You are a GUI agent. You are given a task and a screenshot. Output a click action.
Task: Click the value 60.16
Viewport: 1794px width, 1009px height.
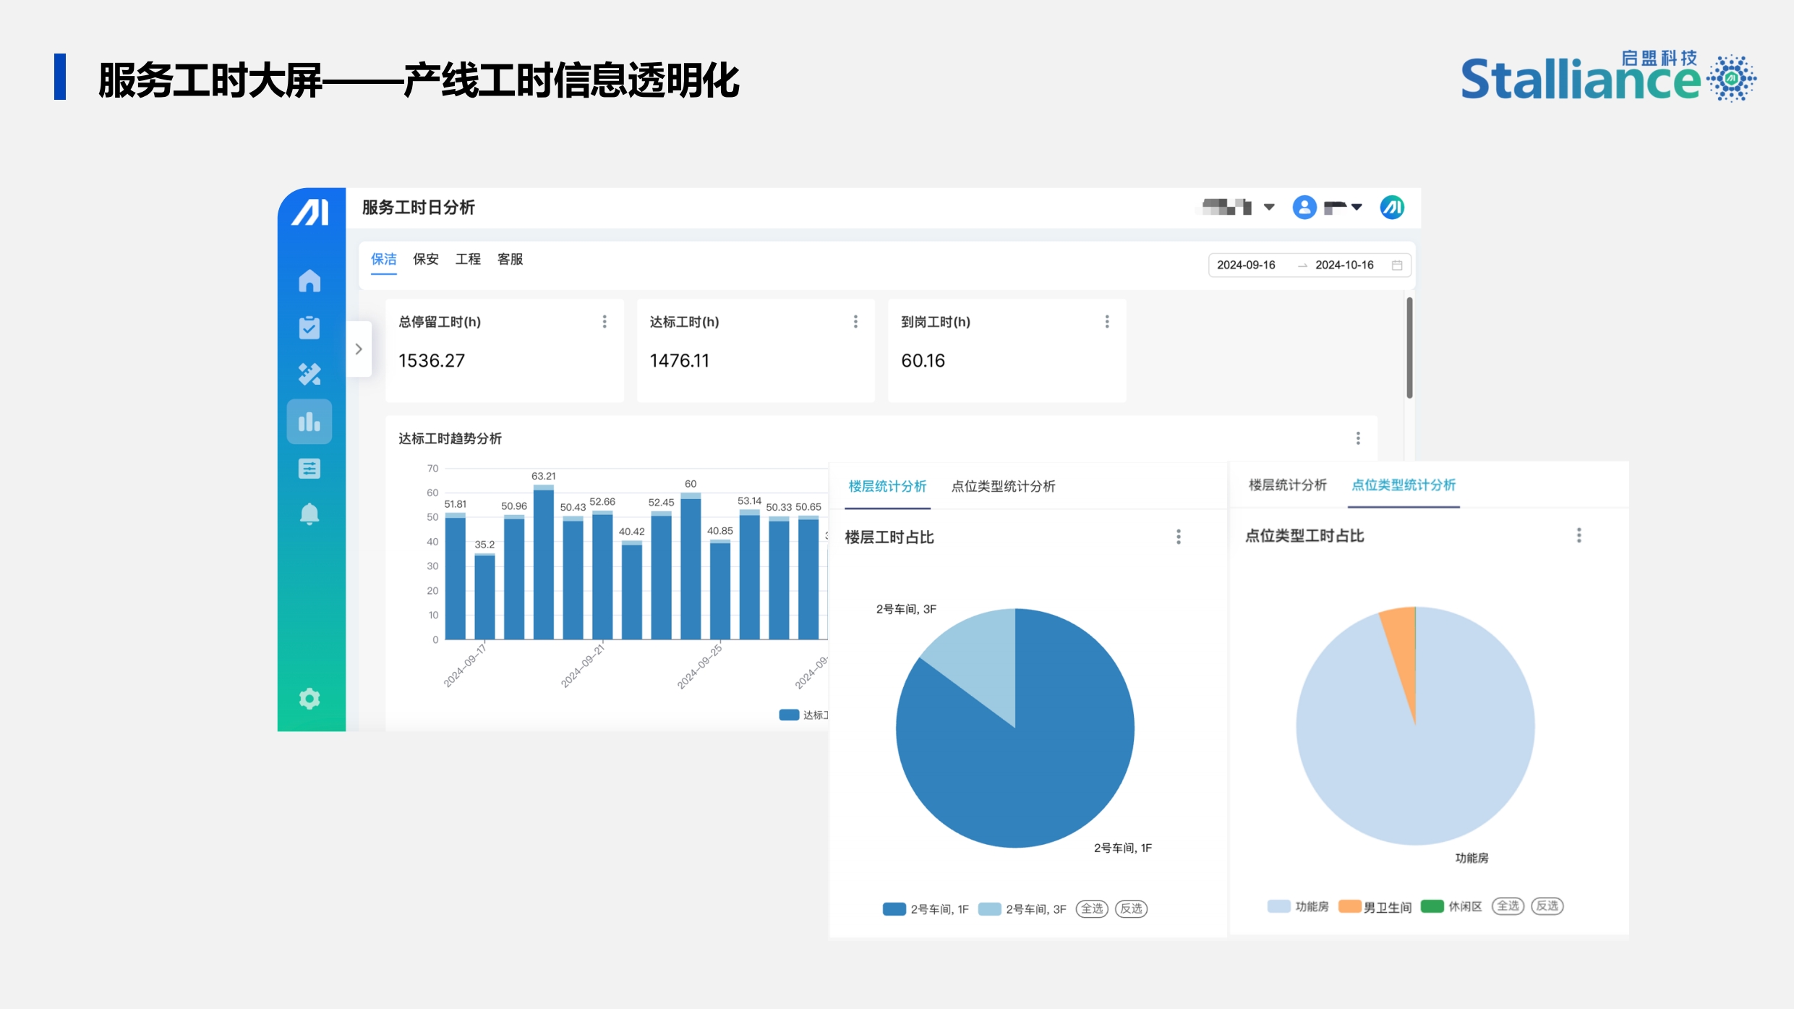[x=923, y=360]
